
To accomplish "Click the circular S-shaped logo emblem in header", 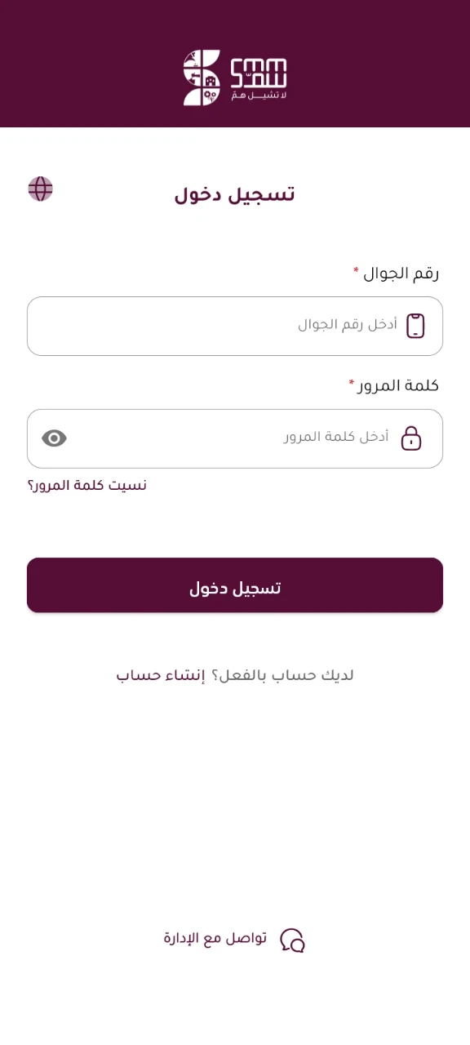I will pos(202,78).
